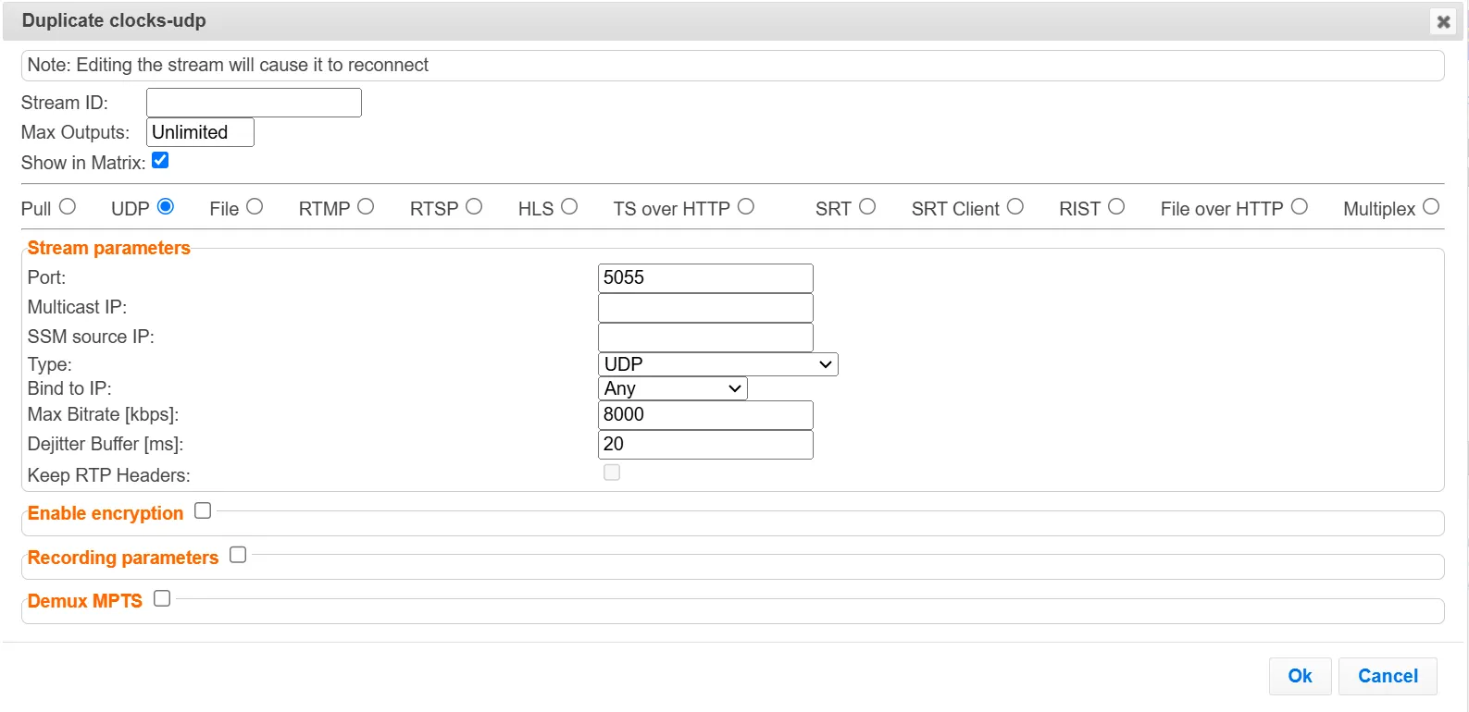Screen dimensions: 1469x712
Task: Click the Stream ID input field
Action: (x=254, y=103)
